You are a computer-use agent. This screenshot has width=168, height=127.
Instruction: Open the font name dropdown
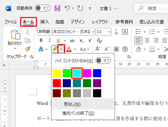(93, 32)
